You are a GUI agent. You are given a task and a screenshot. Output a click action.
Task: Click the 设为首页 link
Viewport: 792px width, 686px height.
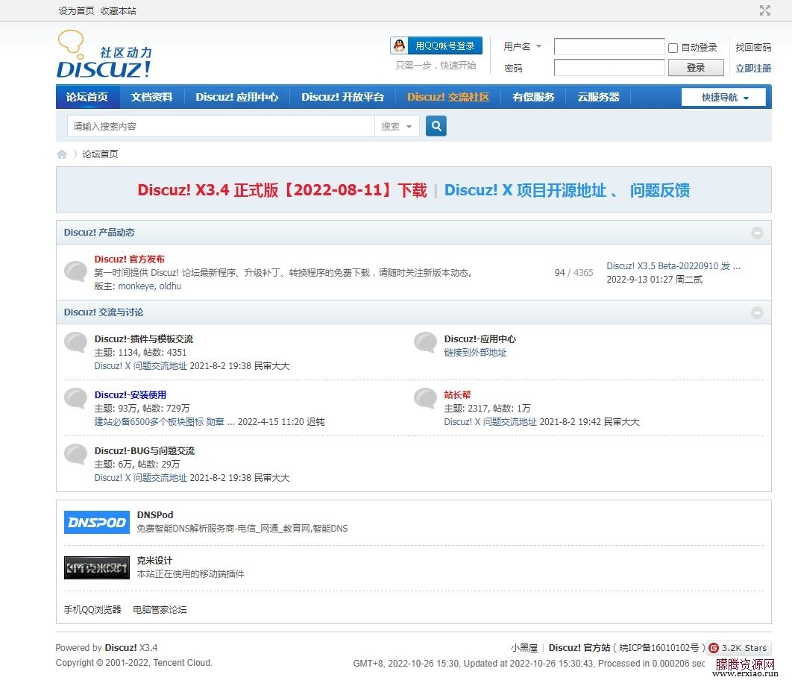tap(76, 10)
